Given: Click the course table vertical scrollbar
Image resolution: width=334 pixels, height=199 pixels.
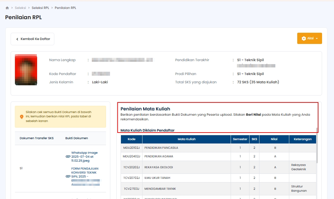Looking at the screenshot, I should click(317, 145).
